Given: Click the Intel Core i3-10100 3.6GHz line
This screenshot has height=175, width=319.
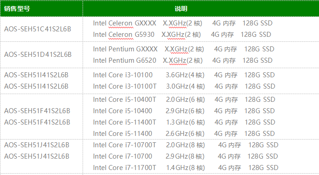Looking at the screenshot, I should click(x=184, y=75).
